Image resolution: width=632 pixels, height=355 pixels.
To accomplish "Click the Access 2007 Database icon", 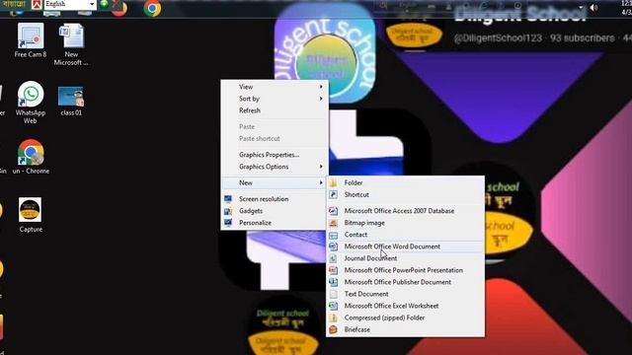I will coord(334,210).
